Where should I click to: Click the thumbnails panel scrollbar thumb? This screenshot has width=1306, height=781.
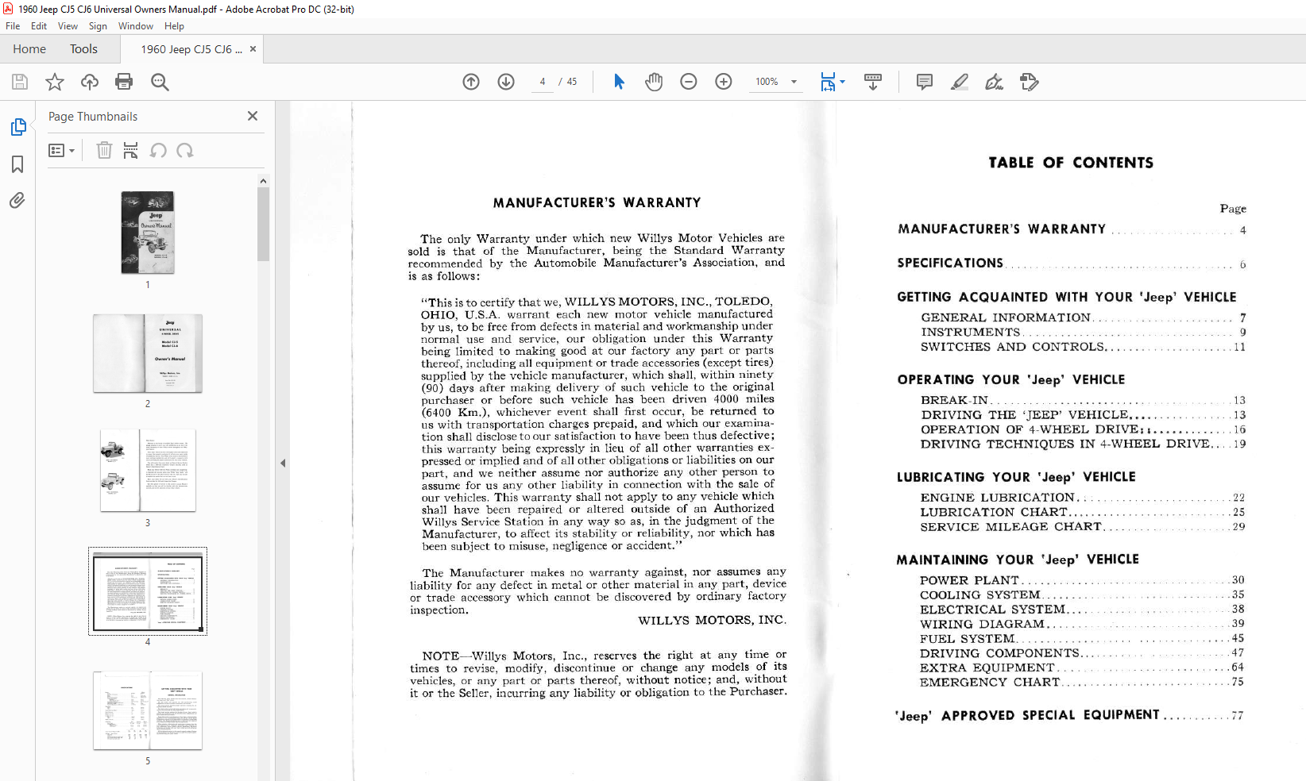[x=263, y=225]
